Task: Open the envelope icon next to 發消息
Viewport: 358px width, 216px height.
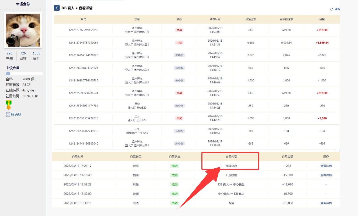Action: [x=8, y=114]
